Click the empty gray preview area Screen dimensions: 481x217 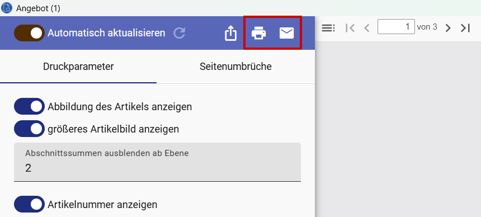398,129
